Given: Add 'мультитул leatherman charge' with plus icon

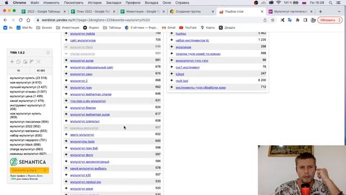Looking at the screenshot, I should [66, 94].
